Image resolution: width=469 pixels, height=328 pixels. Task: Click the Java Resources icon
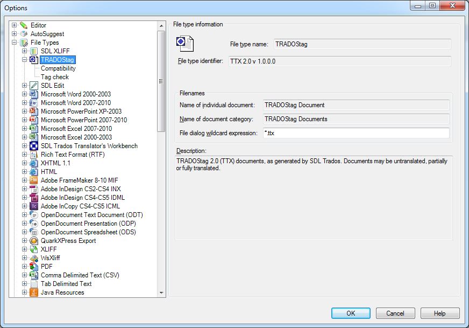coord(34,292)
